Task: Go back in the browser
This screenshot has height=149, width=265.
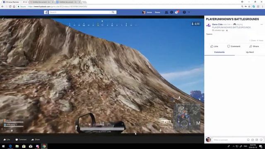Action: tap(2, 7)
